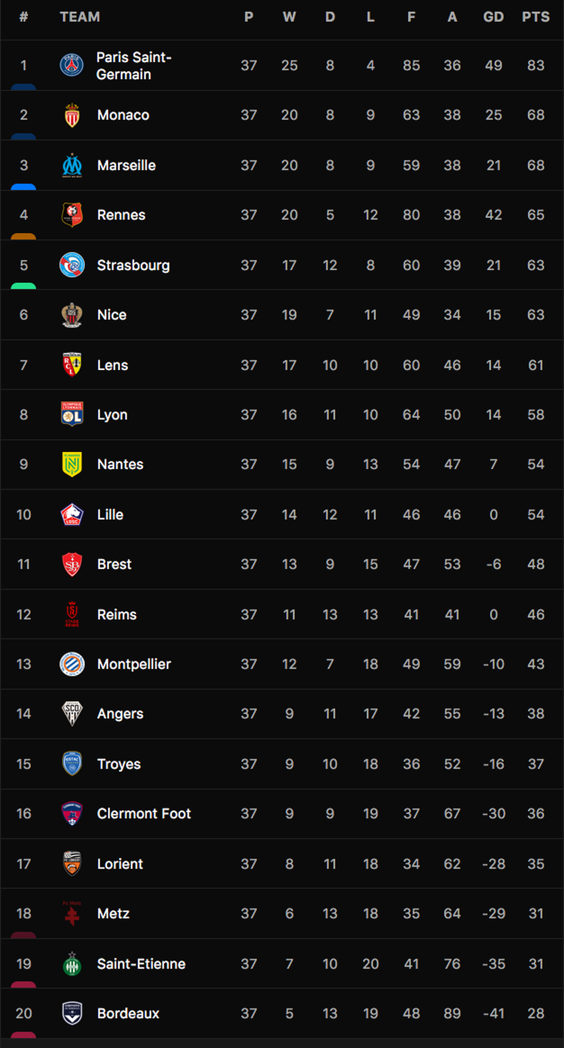The width and height of the screenshot is (564, 1048).
Task: Click the Monaco club crest
Action: coord(72,115)
